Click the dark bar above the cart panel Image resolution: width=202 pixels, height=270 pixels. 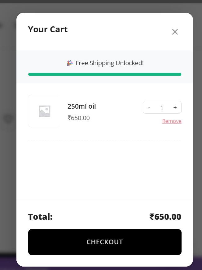101,2
